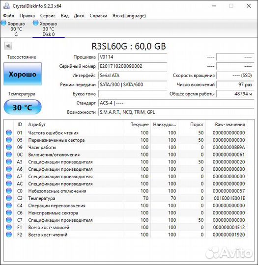
Task: Click attribute name Переназначенные сектора
Action: click(57, 140)
